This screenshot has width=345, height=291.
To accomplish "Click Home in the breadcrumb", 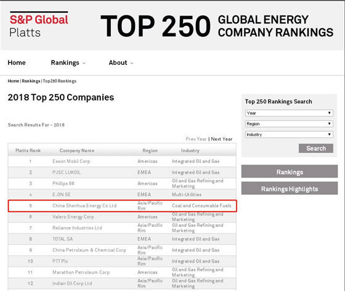I will (13, 81).
